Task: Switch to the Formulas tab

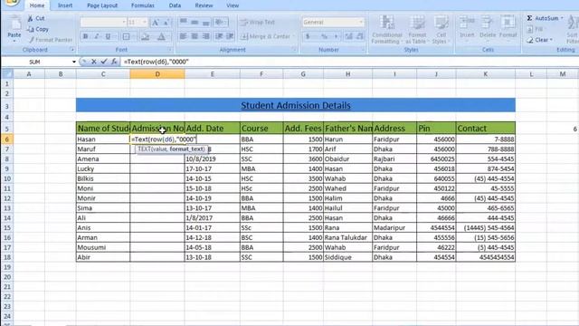Action: [143, 5]
